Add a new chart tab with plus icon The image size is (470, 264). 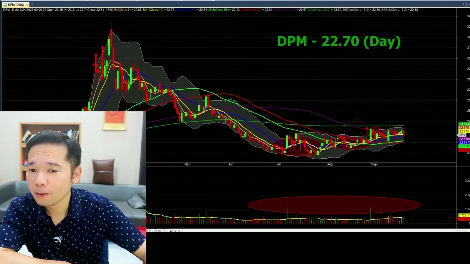[33, 5]
